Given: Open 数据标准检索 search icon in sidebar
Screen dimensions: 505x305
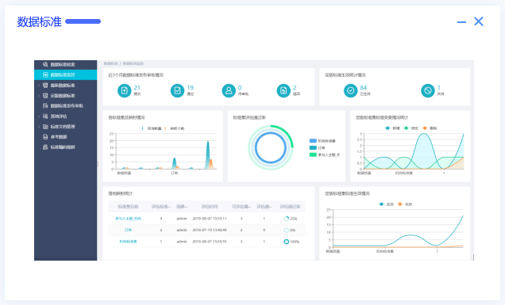Looking at the screenshot, I should tap(45, 64).
